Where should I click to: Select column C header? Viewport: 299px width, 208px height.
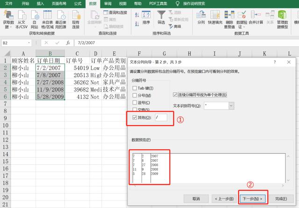[x=77, y=53]
